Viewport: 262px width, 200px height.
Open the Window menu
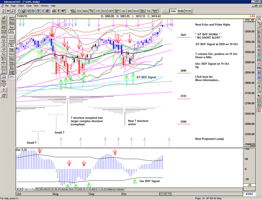pos(44,6)
